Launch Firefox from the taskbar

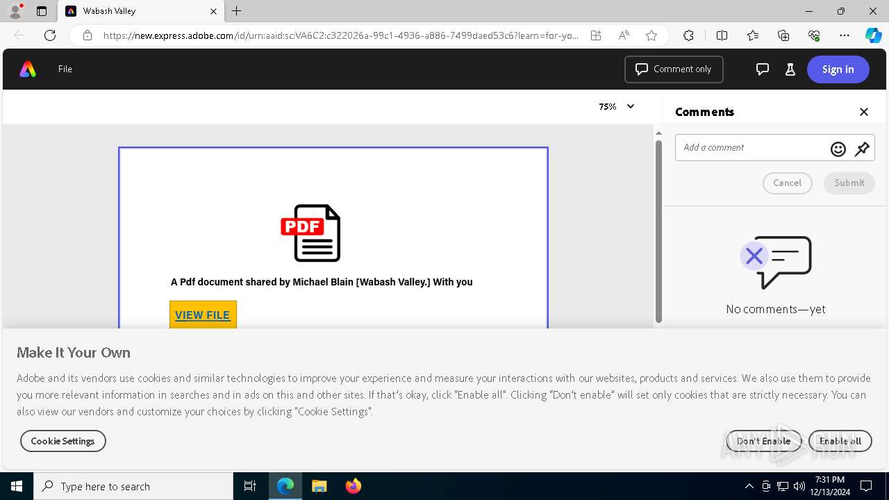click(x=353, y=486)
